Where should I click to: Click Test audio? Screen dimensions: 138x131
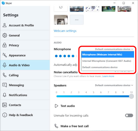point(68,106)
